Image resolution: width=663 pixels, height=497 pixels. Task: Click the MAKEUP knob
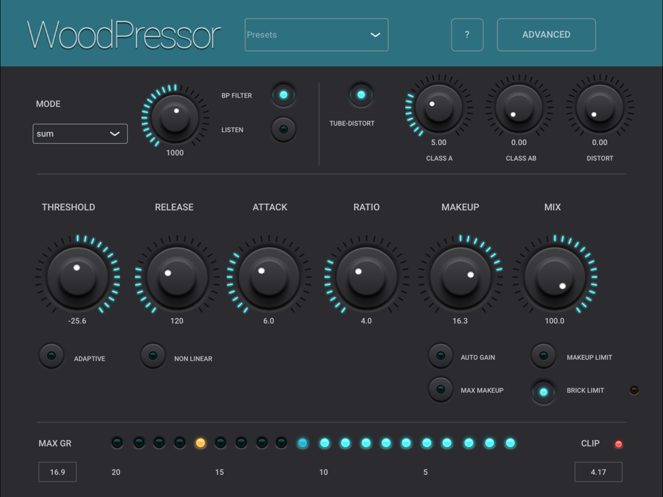(461, 278)
